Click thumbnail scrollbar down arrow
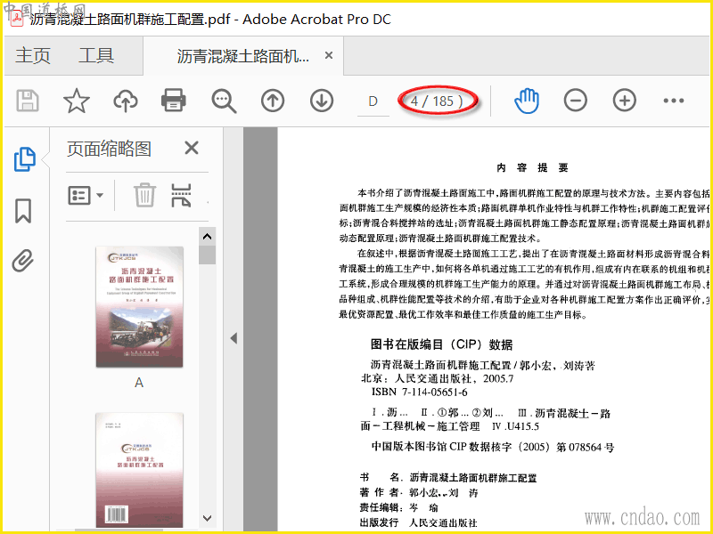Image resolution: width=713 pixels, height=534 pixels. [x=208, y=518]
